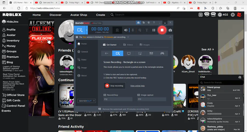Click the Image capture hotkey field showing F11
Viewport: 247px width, 132px height.
pos(151,99)
